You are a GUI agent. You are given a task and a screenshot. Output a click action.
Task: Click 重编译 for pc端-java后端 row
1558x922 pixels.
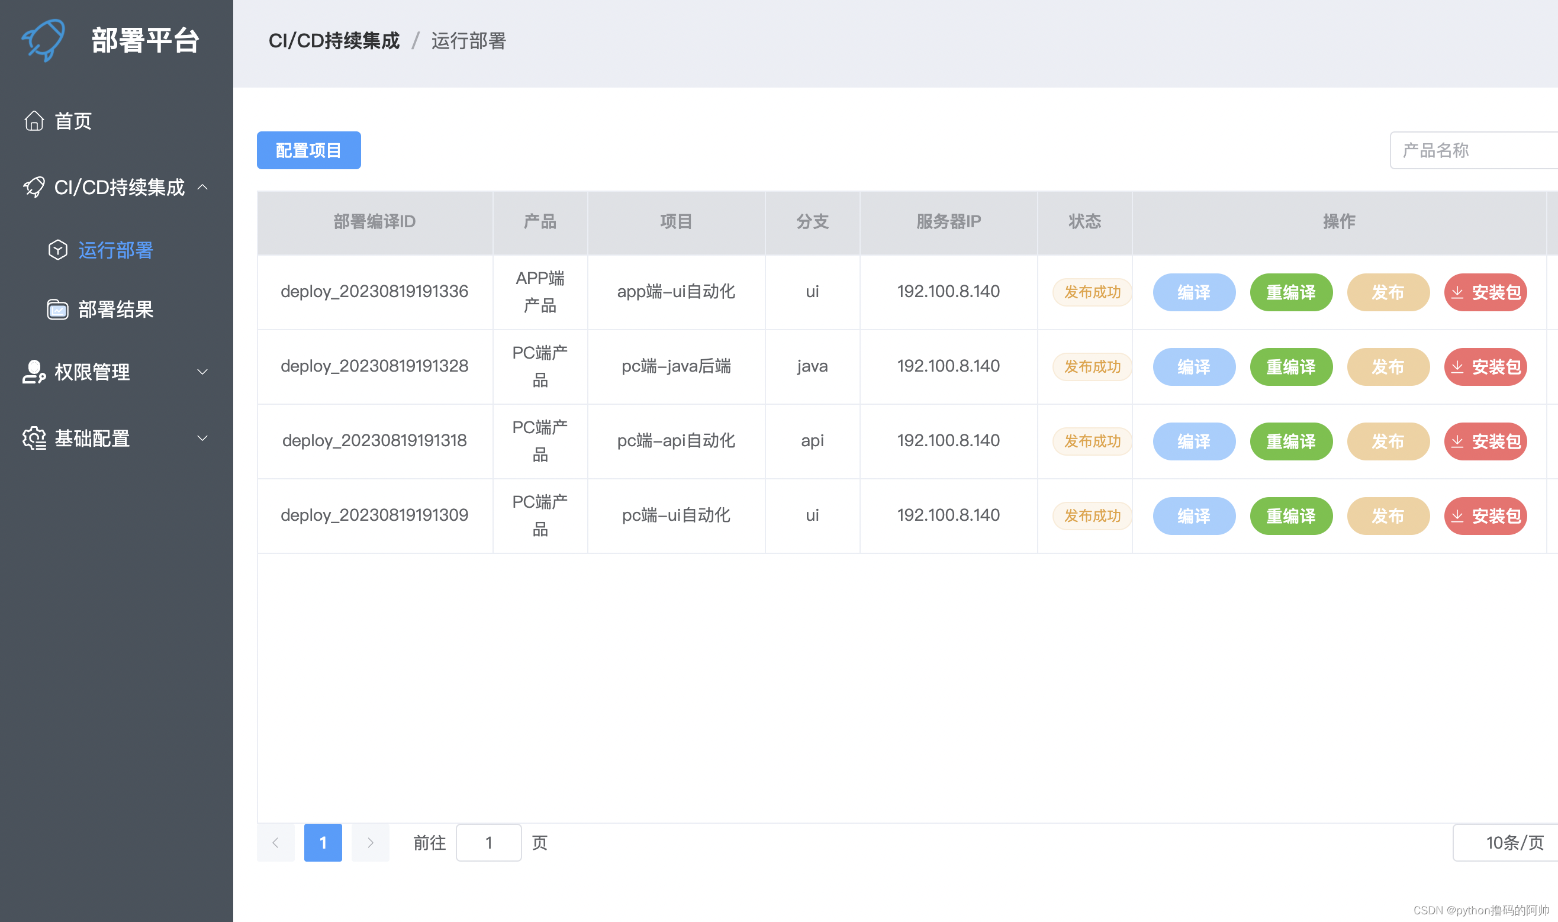(x=1291, y=366)
